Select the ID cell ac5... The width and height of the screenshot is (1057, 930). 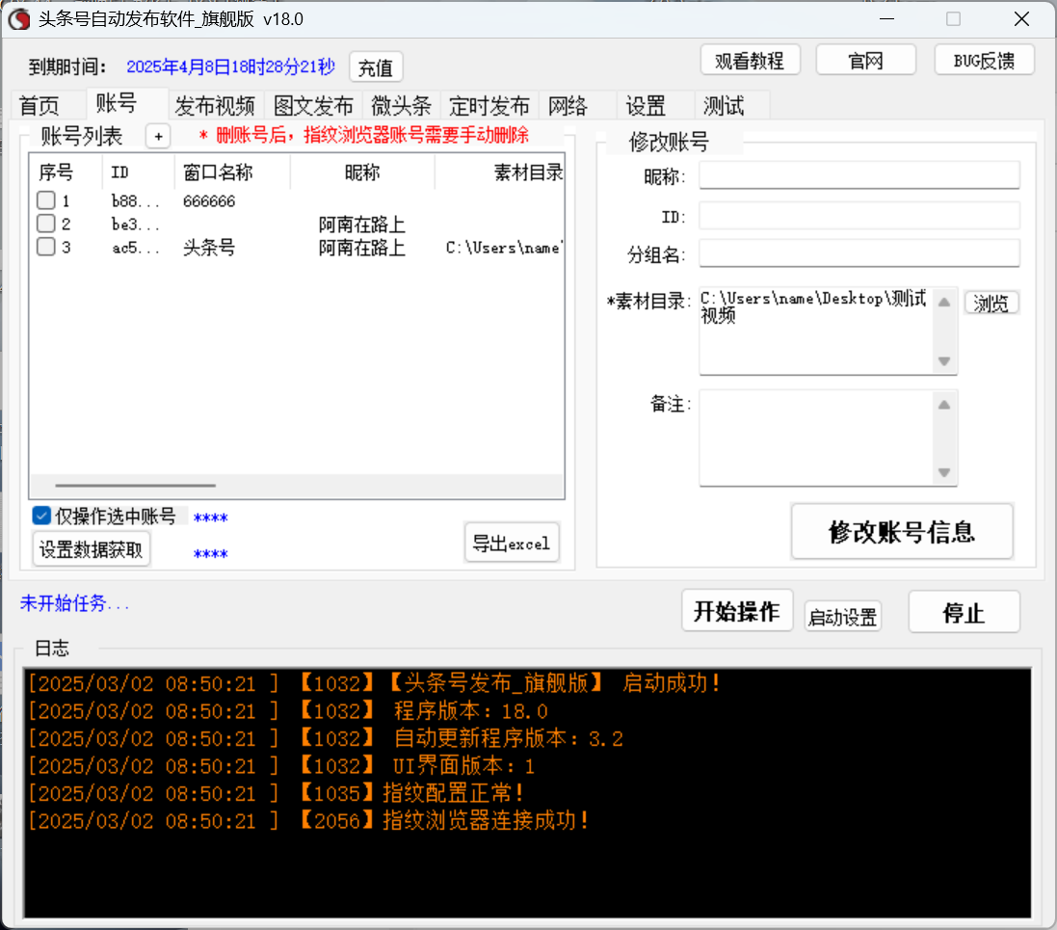[x=136, y=248]
